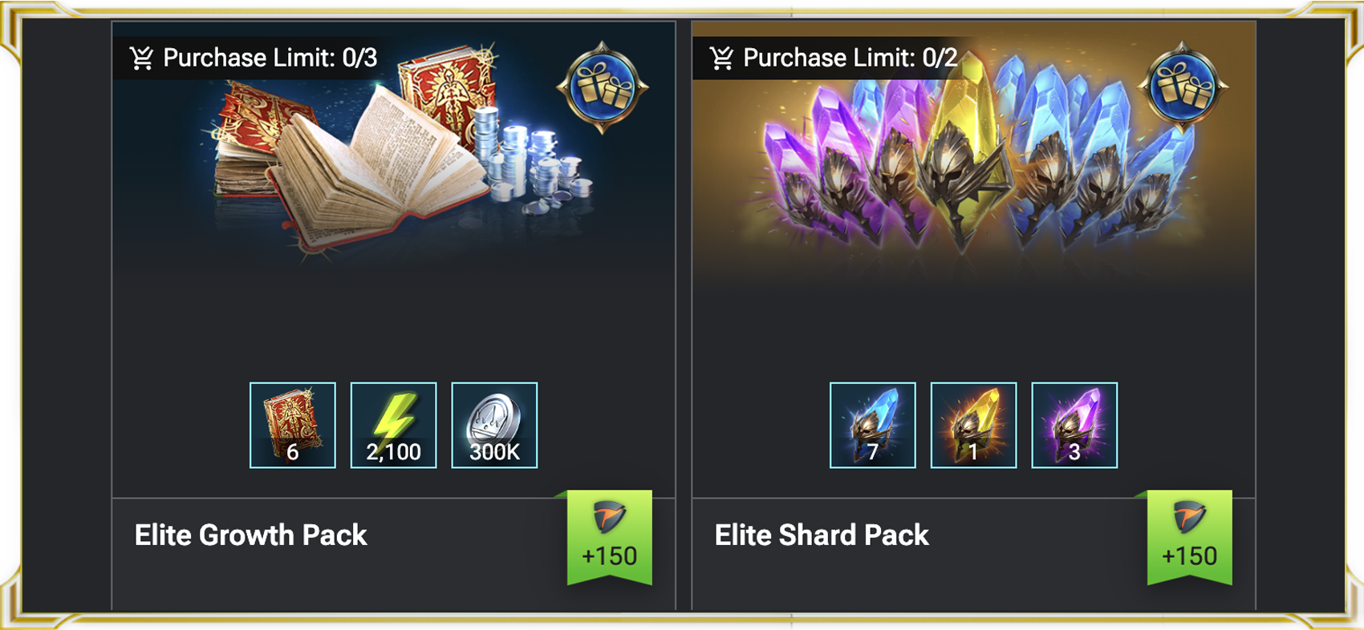This screenshot has width=1364, height=630.
Task: Click the gift badge on Elite Growth Pack
Action: pyautogui.click(x=603, y=87)
